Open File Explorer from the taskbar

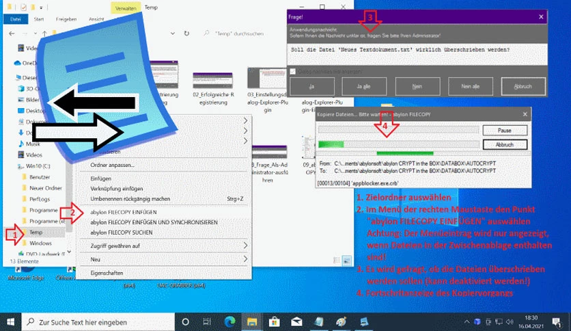pos(251,322)
